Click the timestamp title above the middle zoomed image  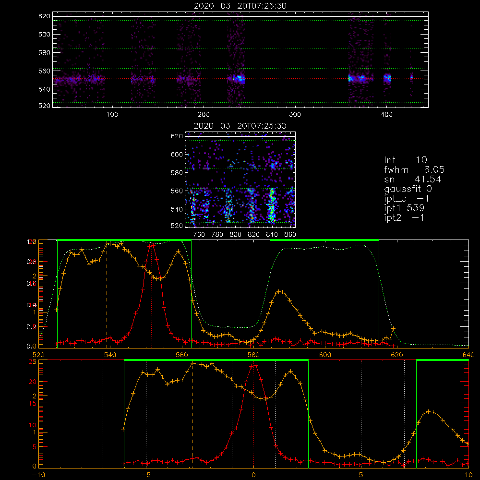tap(240, 126)
